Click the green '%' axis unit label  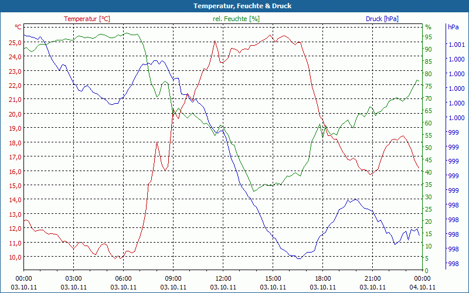429,27
